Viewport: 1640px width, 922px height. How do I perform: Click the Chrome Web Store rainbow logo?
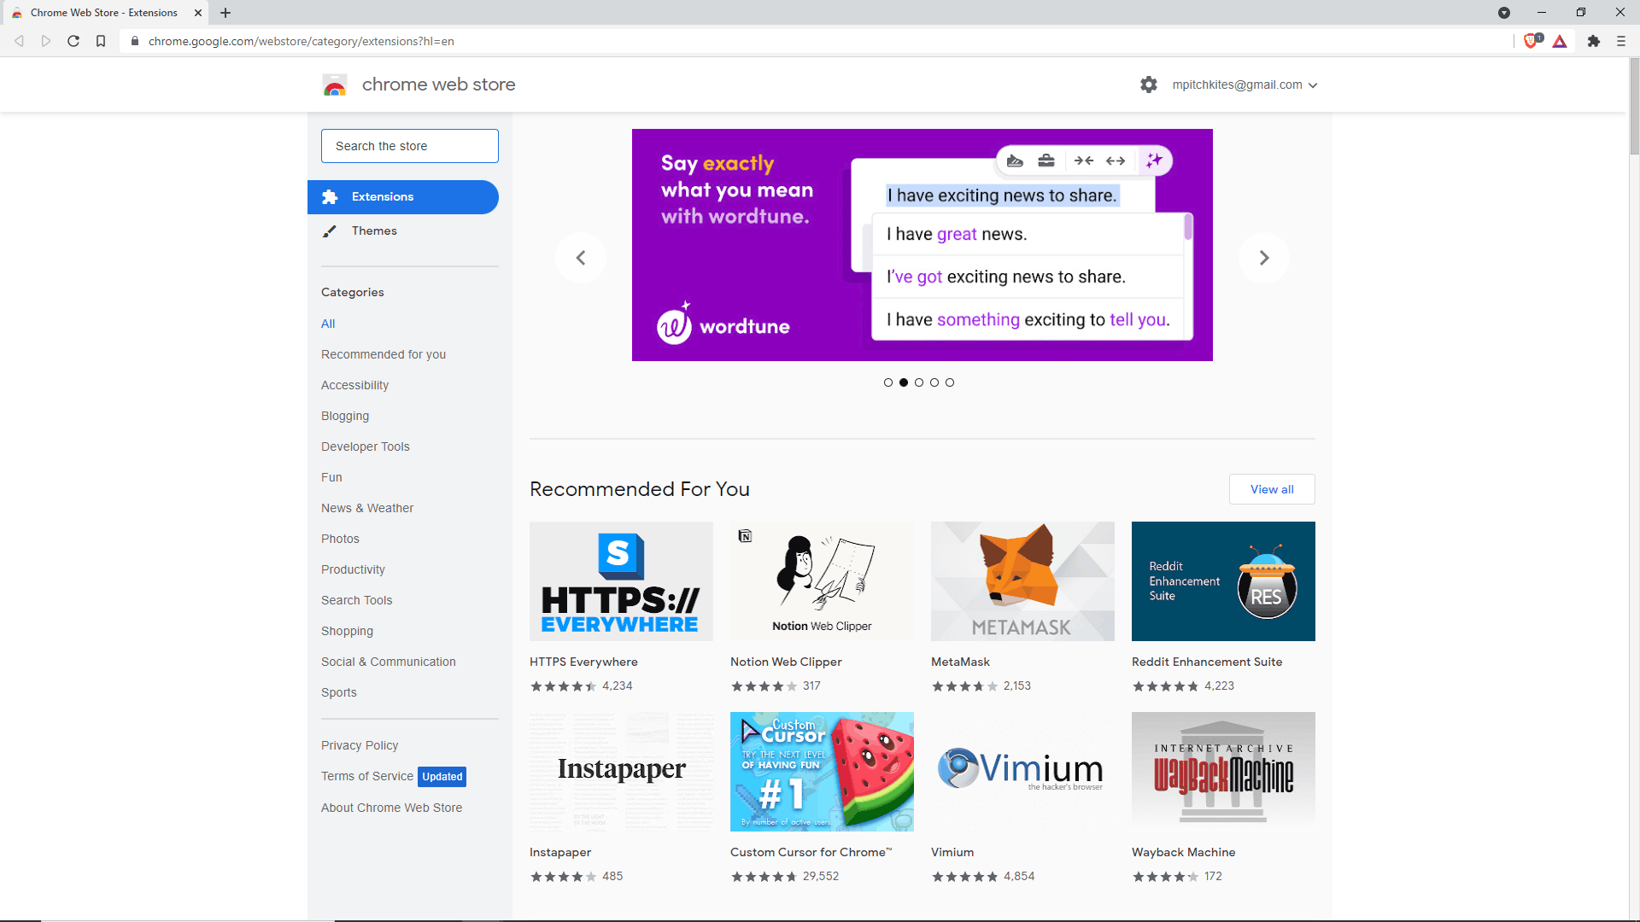coord(335,85)
